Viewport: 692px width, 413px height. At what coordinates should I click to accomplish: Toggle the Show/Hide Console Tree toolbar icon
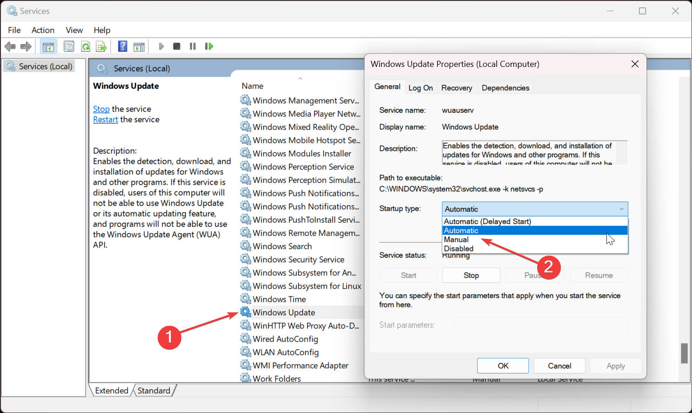[x=48, y=46]
